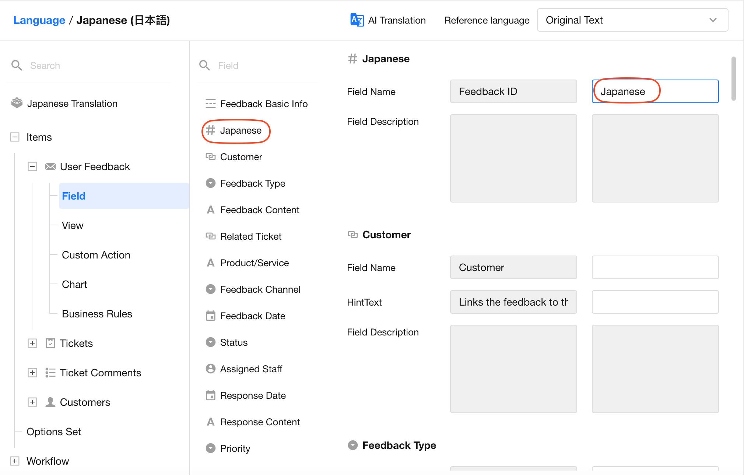The height and width of the screenshot is (475, 744).
Task: Click the Assigned Staff user icon
Action: 211,369
